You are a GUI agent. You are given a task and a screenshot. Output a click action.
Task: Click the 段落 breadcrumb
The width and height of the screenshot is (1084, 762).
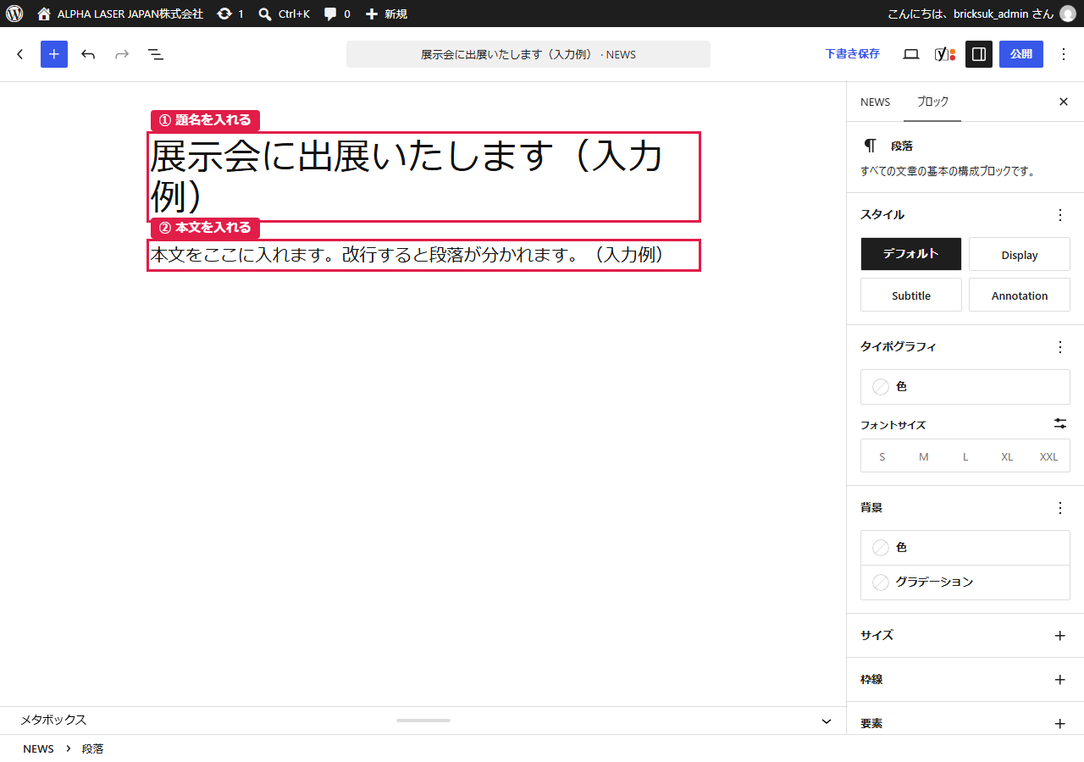[x=93, y=749]
